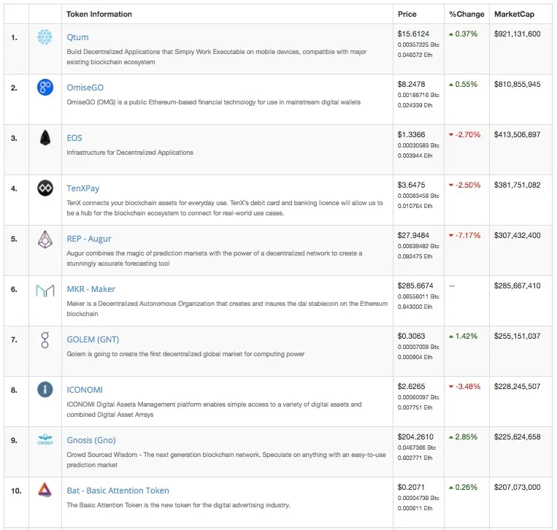Click the TenXPay logo icon
Screen dimensions: 557x530
point(45,188)
